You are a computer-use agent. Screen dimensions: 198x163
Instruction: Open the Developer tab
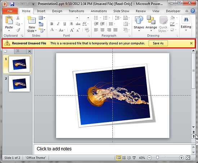[173, 11]
